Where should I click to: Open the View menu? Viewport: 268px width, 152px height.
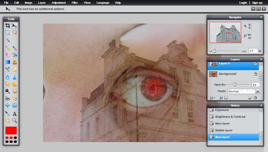click(x=87, y=3)
